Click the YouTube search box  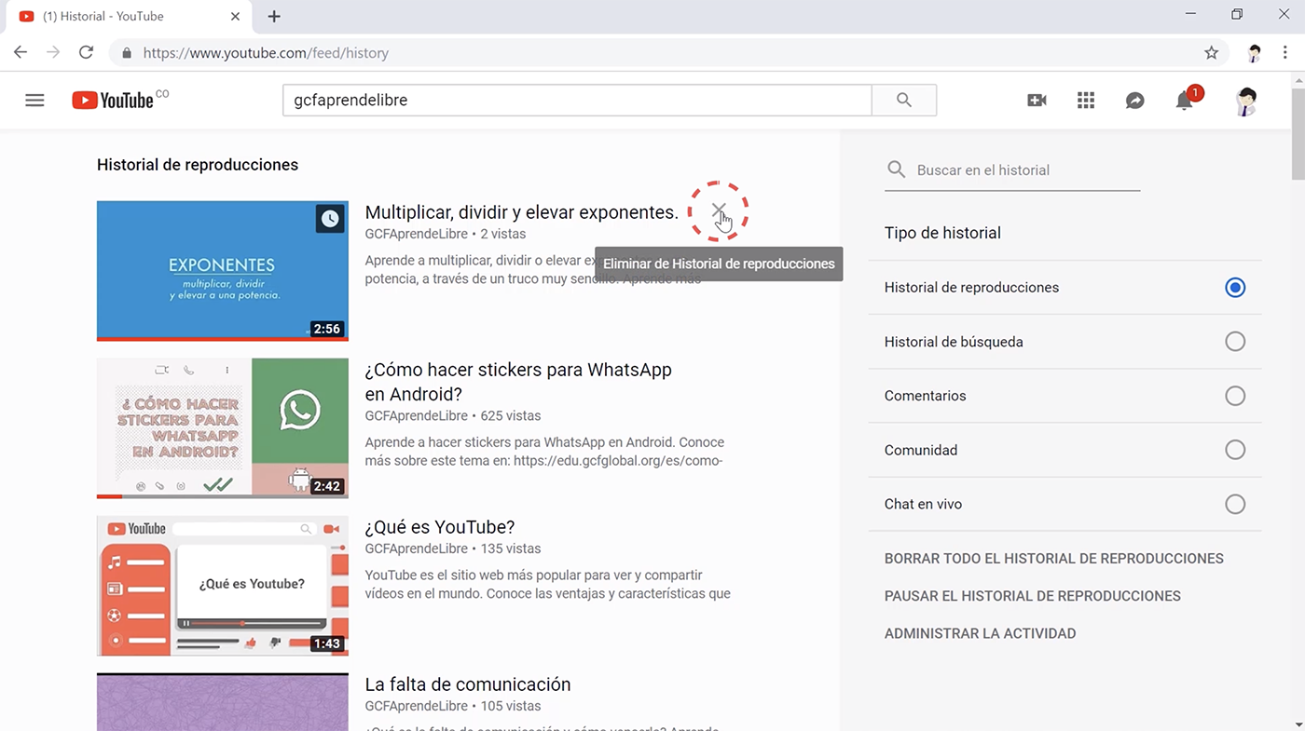point(577,101)
